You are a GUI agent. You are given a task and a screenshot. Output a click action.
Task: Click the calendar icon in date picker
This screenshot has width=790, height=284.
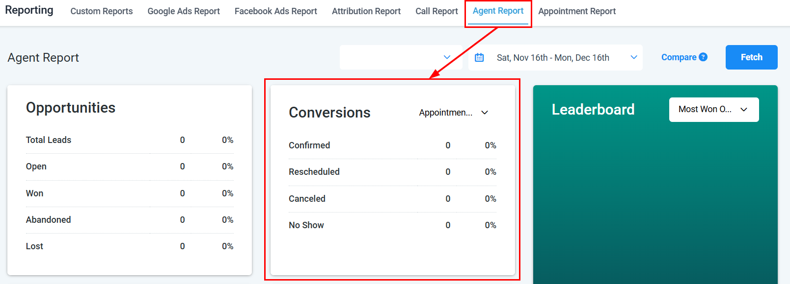[479, 58]
